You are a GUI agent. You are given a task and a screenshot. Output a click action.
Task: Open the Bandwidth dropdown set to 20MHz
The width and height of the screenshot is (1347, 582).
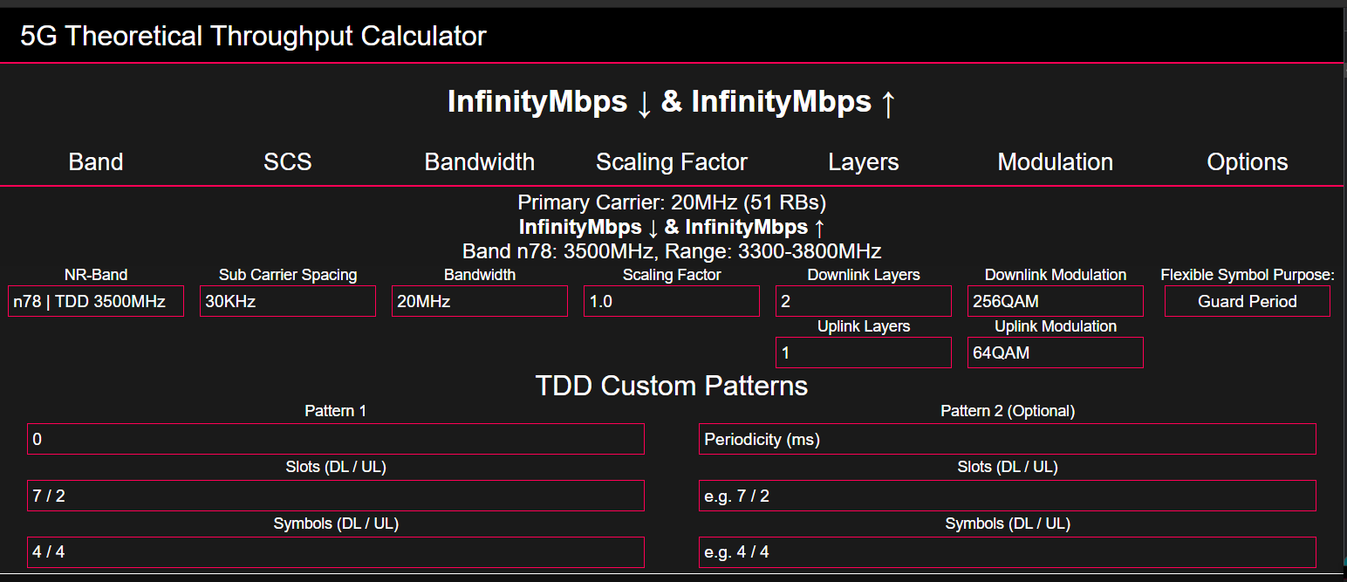480,301
